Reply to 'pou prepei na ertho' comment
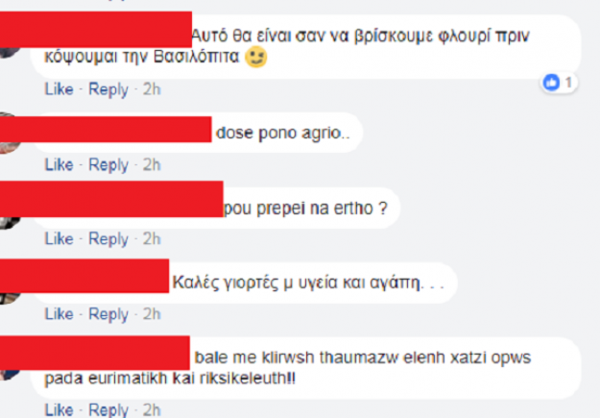The height and width of the screenshot is (418, 600). tap(108, 240)
